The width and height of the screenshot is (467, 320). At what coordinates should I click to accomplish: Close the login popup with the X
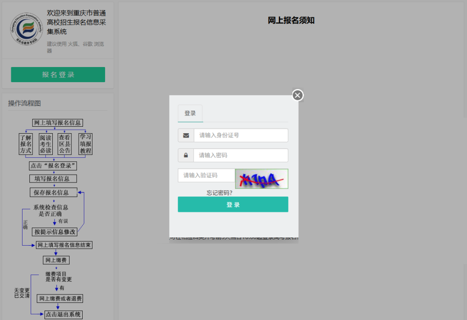point(297,95)
